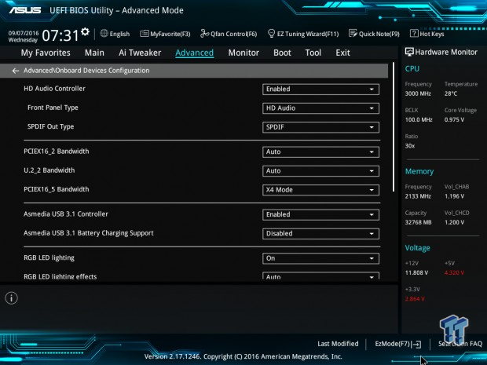The image size is (487, 365).
Task: Click the Hardware Monitor panel title
Action: click(446, 52)
